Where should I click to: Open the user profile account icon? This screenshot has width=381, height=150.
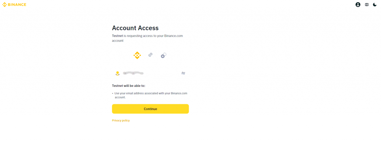(x=358, y=5)
